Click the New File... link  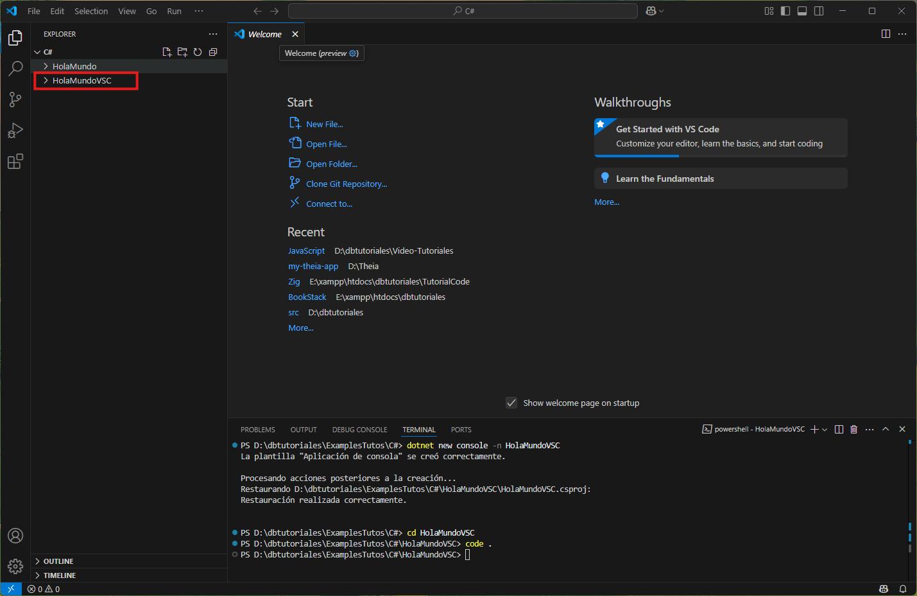[325, 124]
